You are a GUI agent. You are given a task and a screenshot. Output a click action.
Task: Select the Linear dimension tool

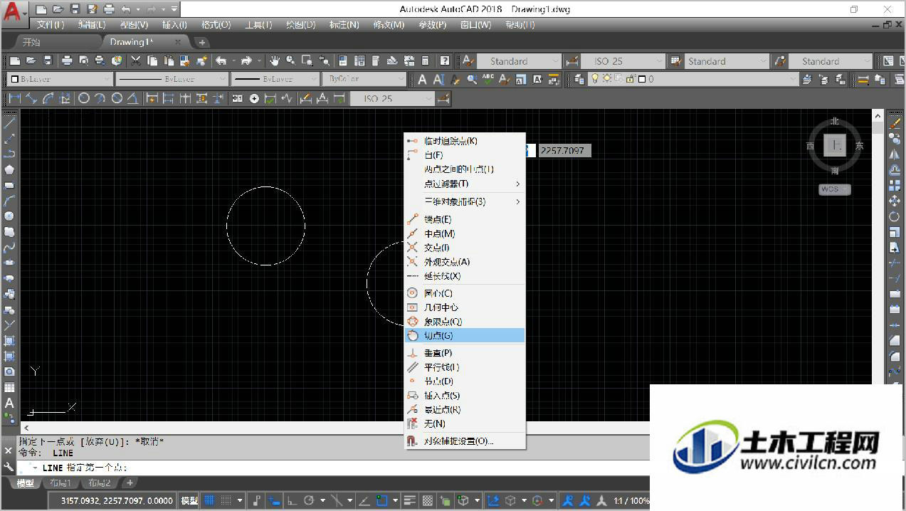[x=14, y=98]
